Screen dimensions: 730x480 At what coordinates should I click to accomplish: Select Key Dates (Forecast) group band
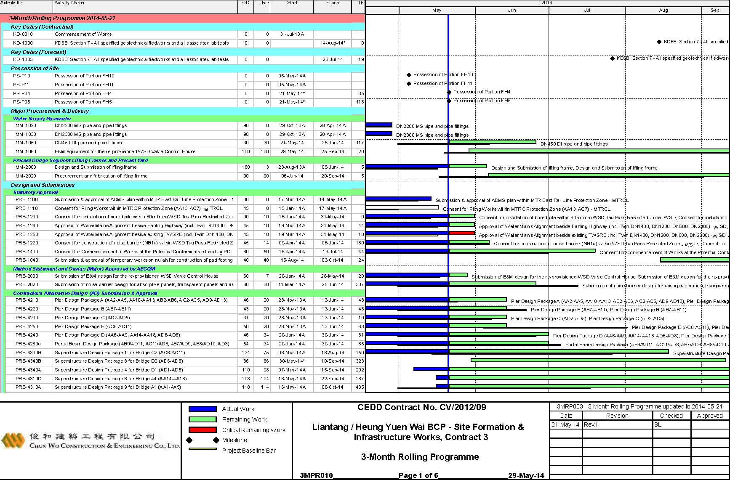184,52
